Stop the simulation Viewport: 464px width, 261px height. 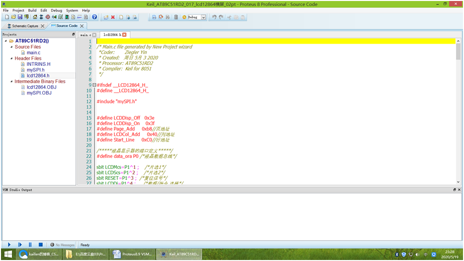pos(41,245)
